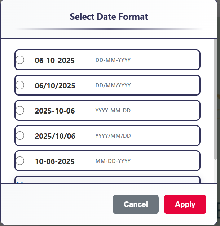Click the date format list scrollbar
220x226 pixels.
point(215,101)
